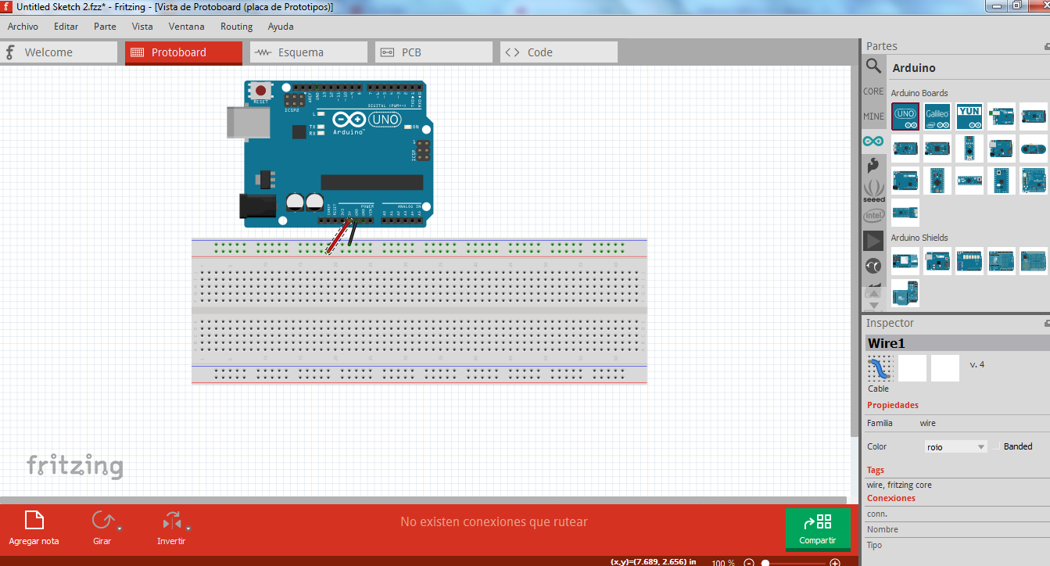The width and height of the screenshot is (1050, 566).
Task: Select the CORE parts bin
Action: (873, 91)
